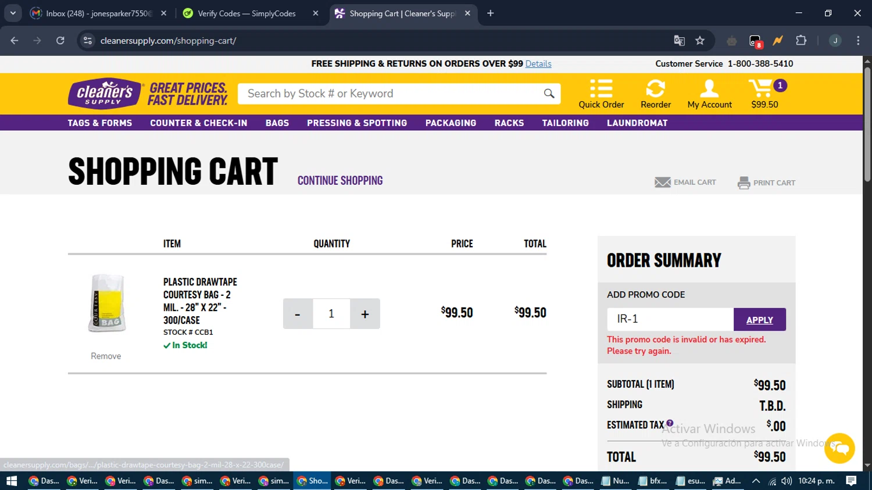
Task: Bookmark this page with star icon
Action: 700,41
